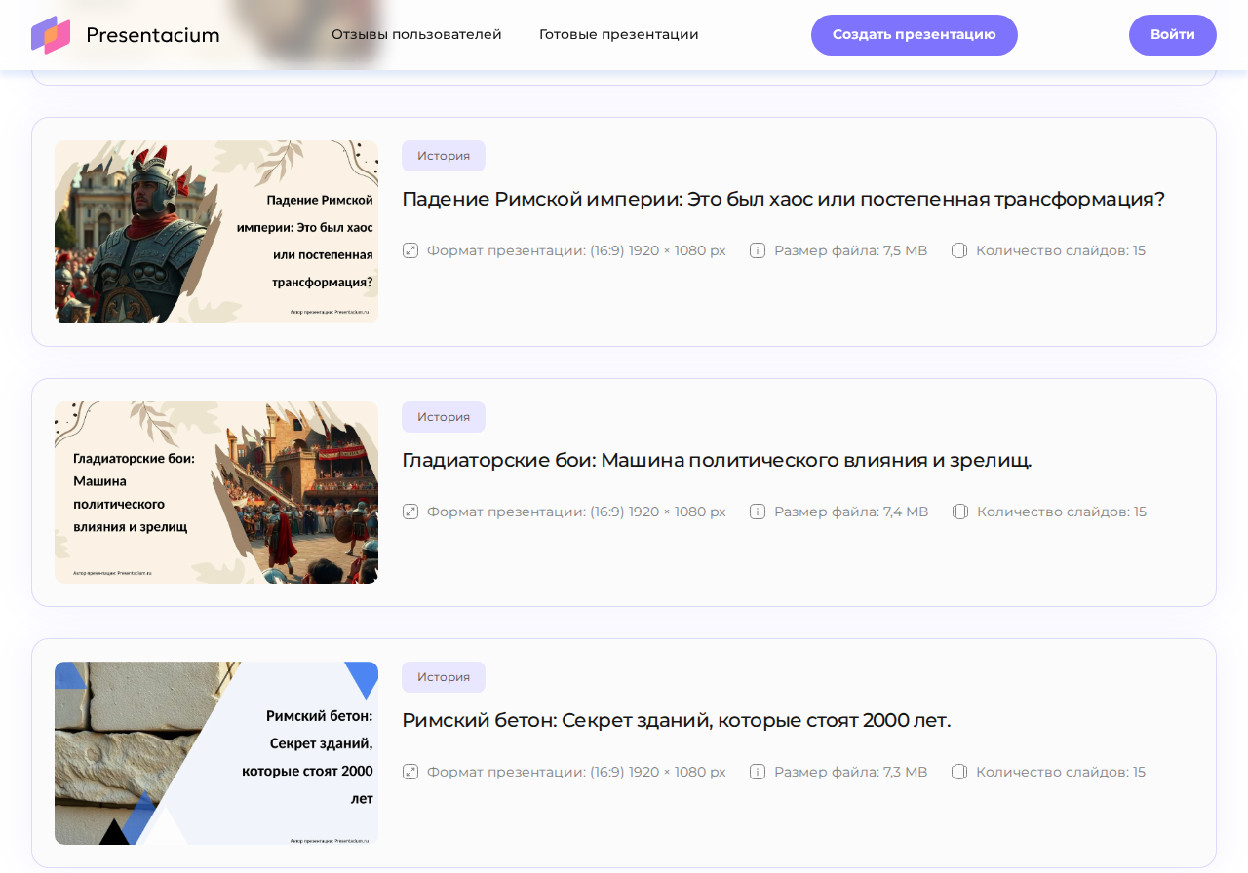The height and width of the screenshot is (873, 1248).
Task: Open the Гладиаторские бои presentation title
Action: pyautogui.click(x=717, y=460)
